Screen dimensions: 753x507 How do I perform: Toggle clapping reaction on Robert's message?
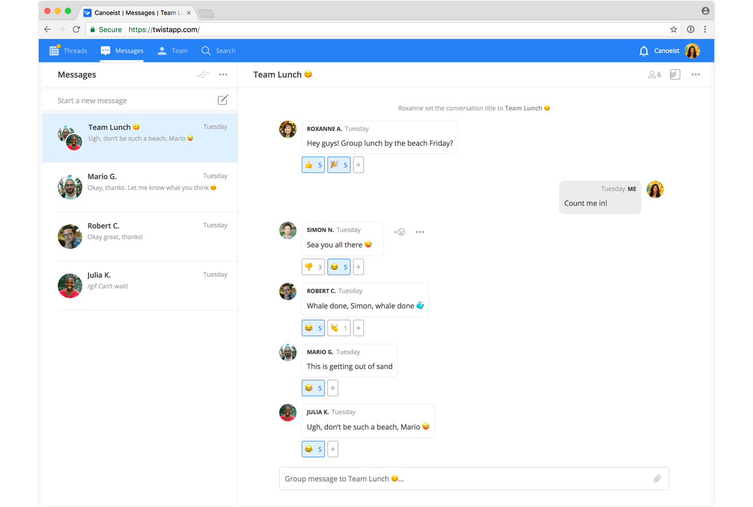pos(339,328)
